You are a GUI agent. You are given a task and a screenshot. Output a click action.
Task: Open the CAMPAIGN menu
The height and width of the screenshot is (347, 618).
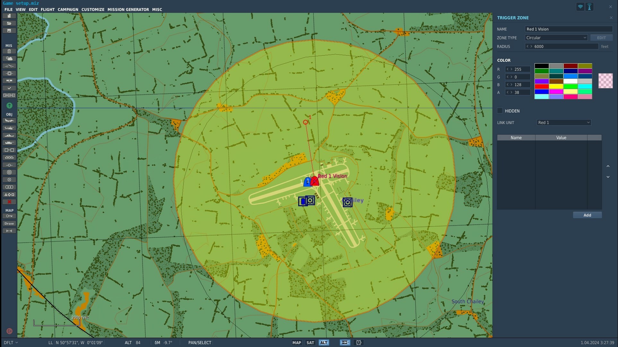(x=68, y=9)
